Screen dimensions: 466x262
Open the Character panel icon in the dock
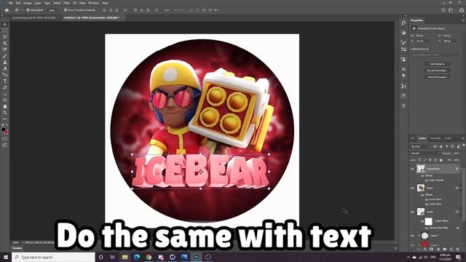[403, 69]
